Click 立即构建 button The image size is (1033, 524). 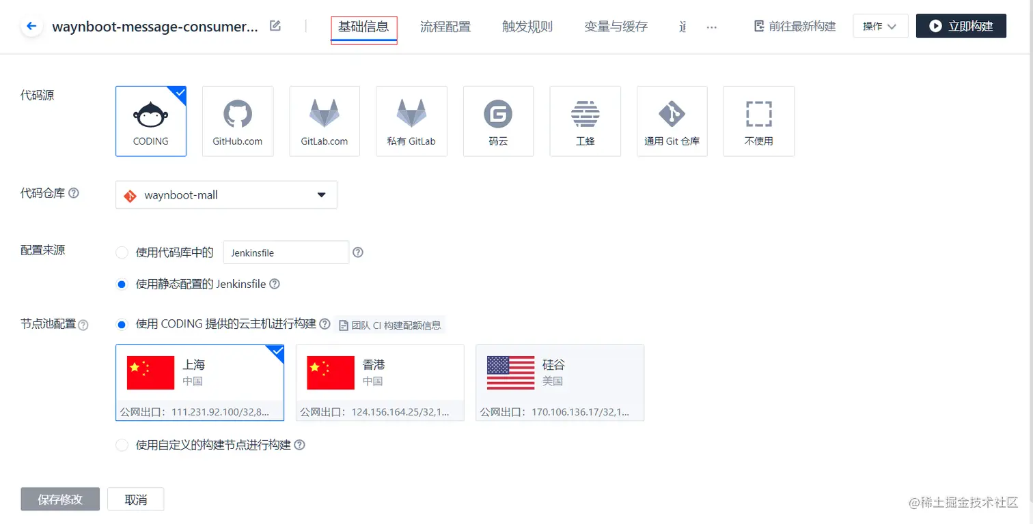tap(961, 26)
